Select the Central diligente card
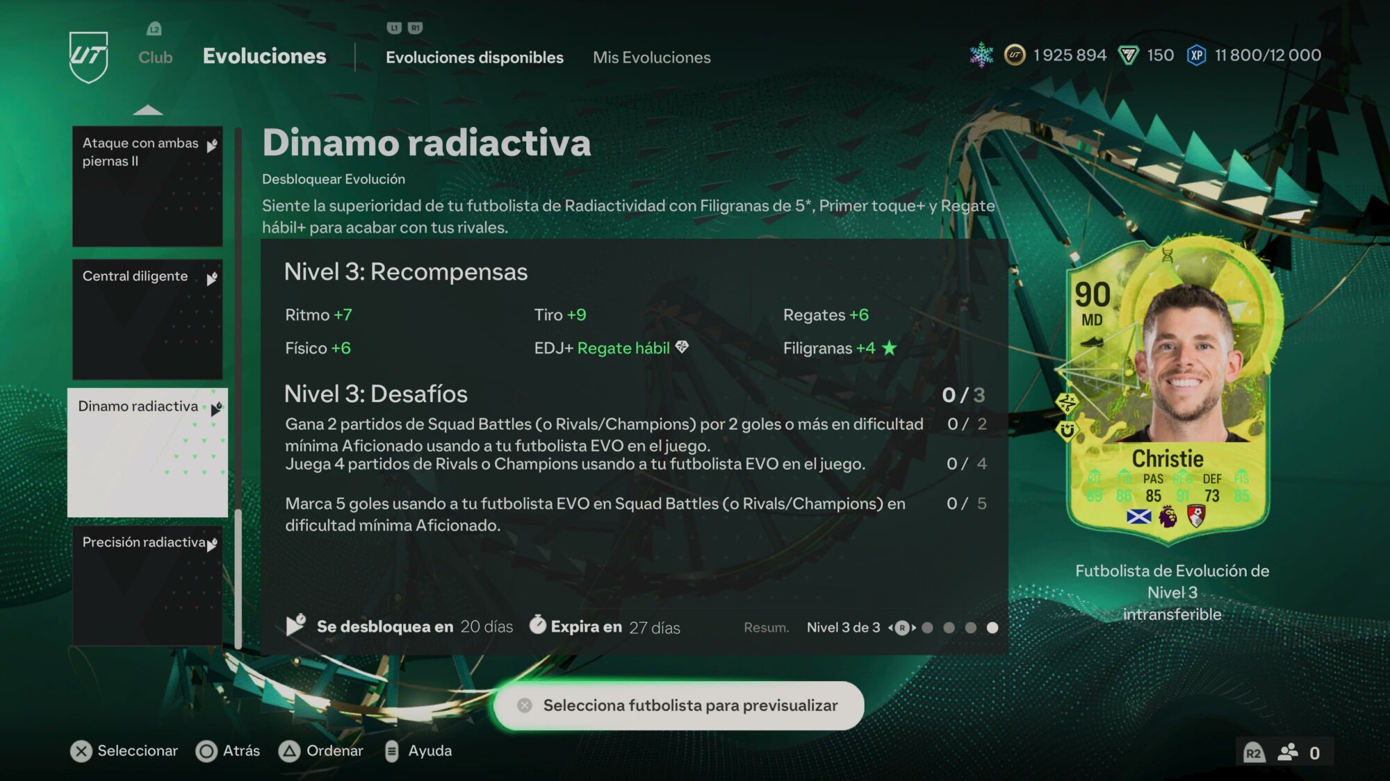The width and height of the screenshot is (1390, 781). point(147,319)
